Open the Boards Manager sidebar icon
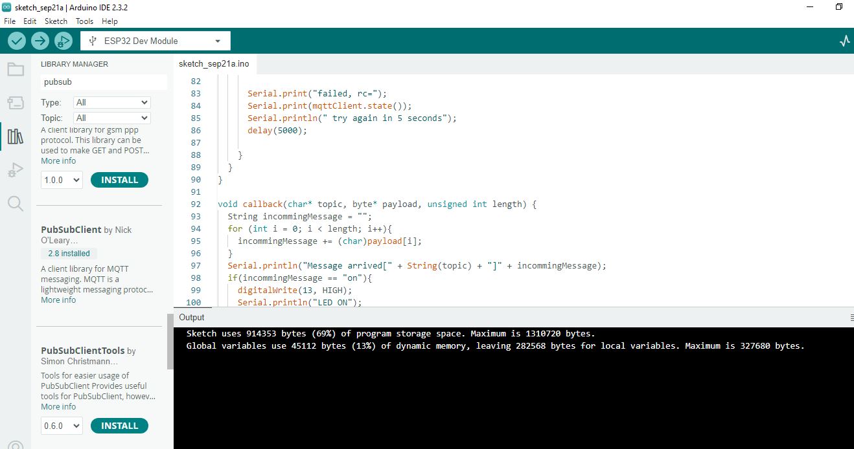 [x=16, y=103]
